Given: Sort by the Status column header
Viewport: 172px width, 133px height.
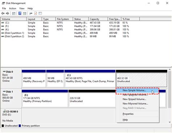Looking at the screenshot, I should (x=81, y=19).
